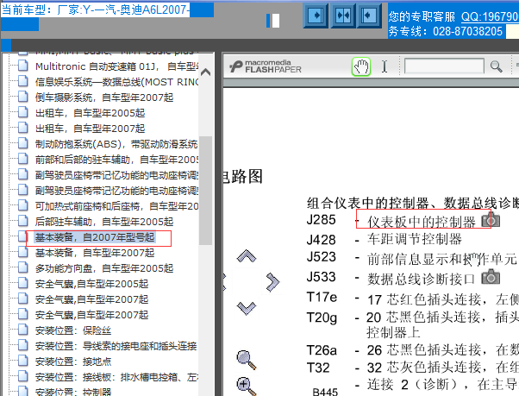Open 安装位置：接地点

[73, 361]
